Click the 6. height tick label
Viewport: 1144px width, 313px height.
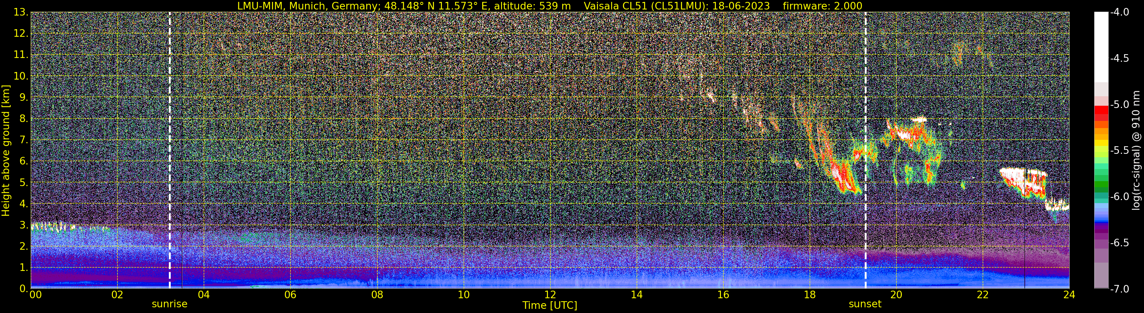coord(24,161)
